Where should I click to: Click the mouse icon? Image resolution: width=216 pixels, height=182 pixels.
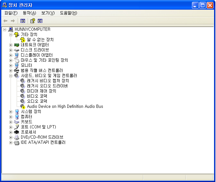tap(17, 60)
